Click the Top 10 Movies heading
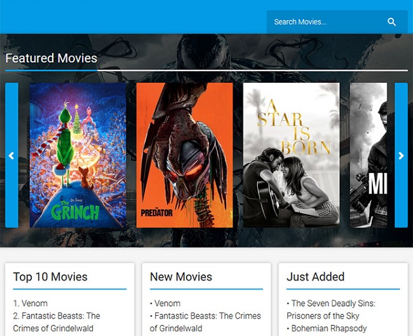The image size is (413, 336). (x=50, y=277)
